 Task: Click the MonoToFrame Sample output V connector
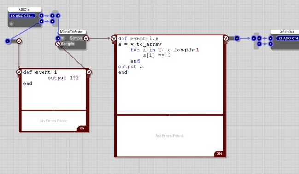(x=86, y=38)
